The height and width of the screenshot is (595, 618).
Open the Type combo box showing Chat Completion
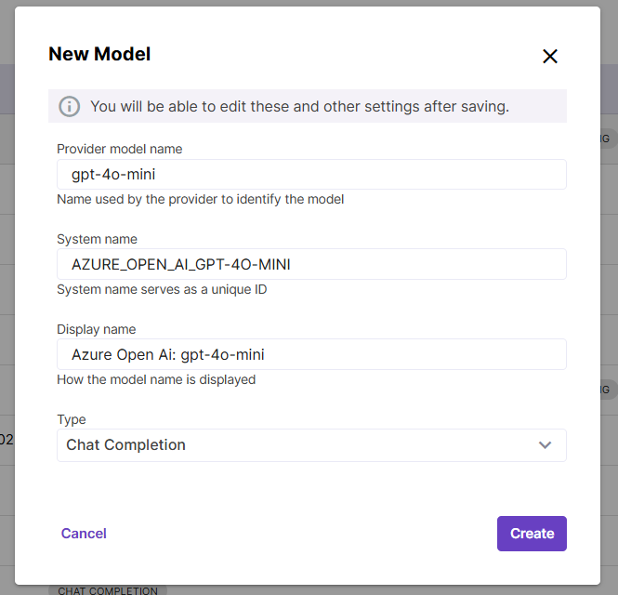point(297,445)
